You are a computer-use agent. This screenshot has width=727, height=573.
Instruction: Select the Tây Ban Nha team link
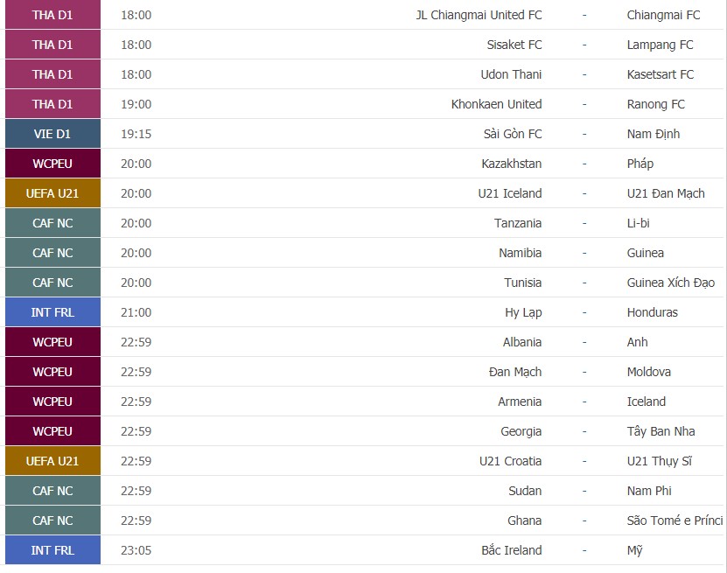pos(661,431)
